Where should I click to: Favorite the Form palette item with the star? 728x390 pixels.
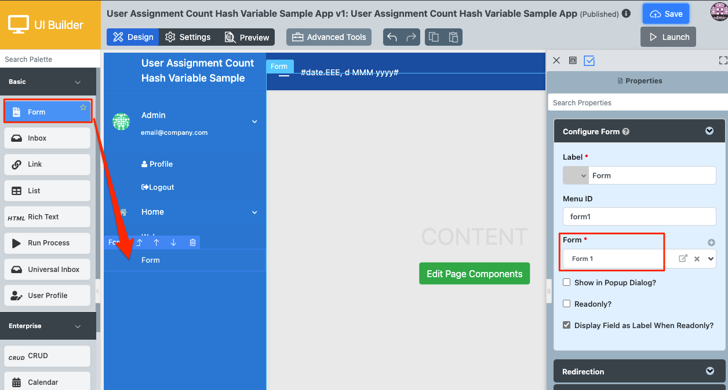(x=83, y=108)
